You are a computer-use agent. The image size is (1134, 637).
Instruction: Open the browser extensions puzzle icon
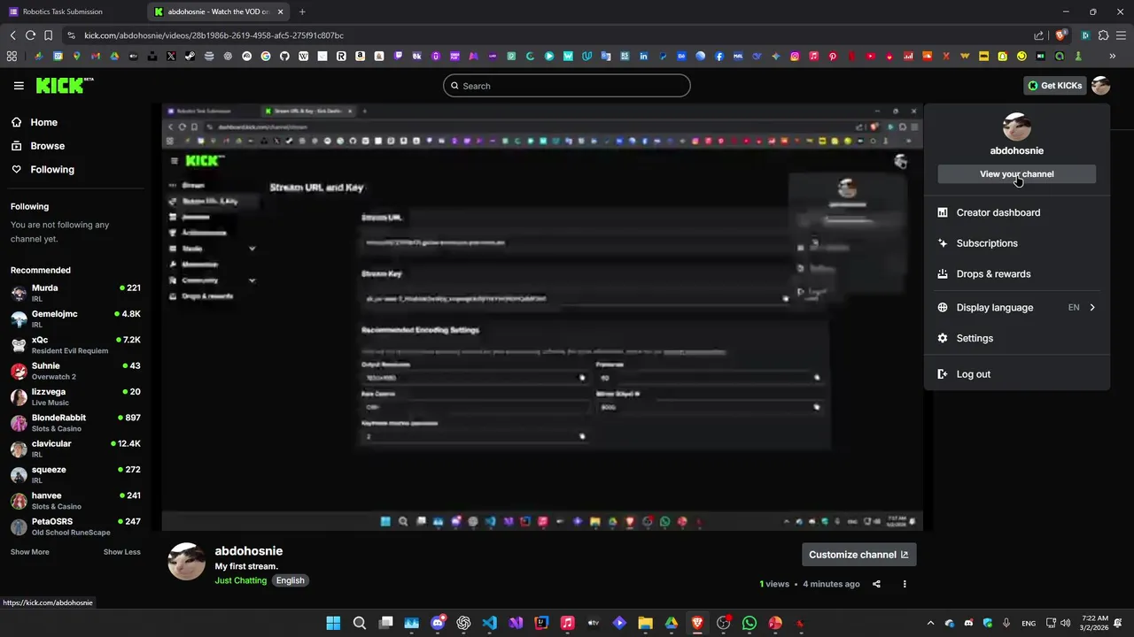point(1103,35)
